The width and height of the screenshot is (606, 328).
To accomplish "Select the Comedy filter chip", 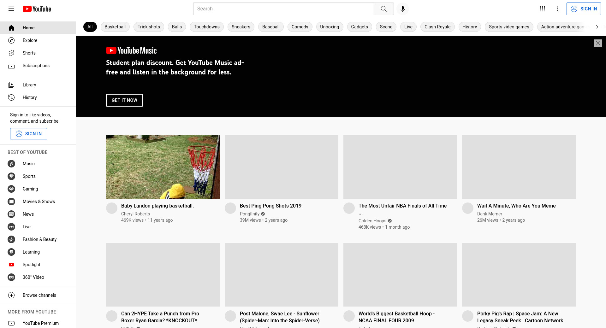I will [300, 27].
